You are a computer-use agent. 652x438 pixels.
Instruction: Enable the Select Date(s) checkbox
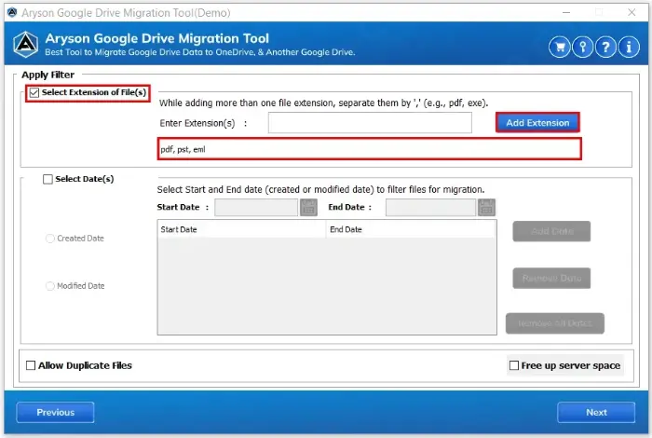(x=48, y=179)
